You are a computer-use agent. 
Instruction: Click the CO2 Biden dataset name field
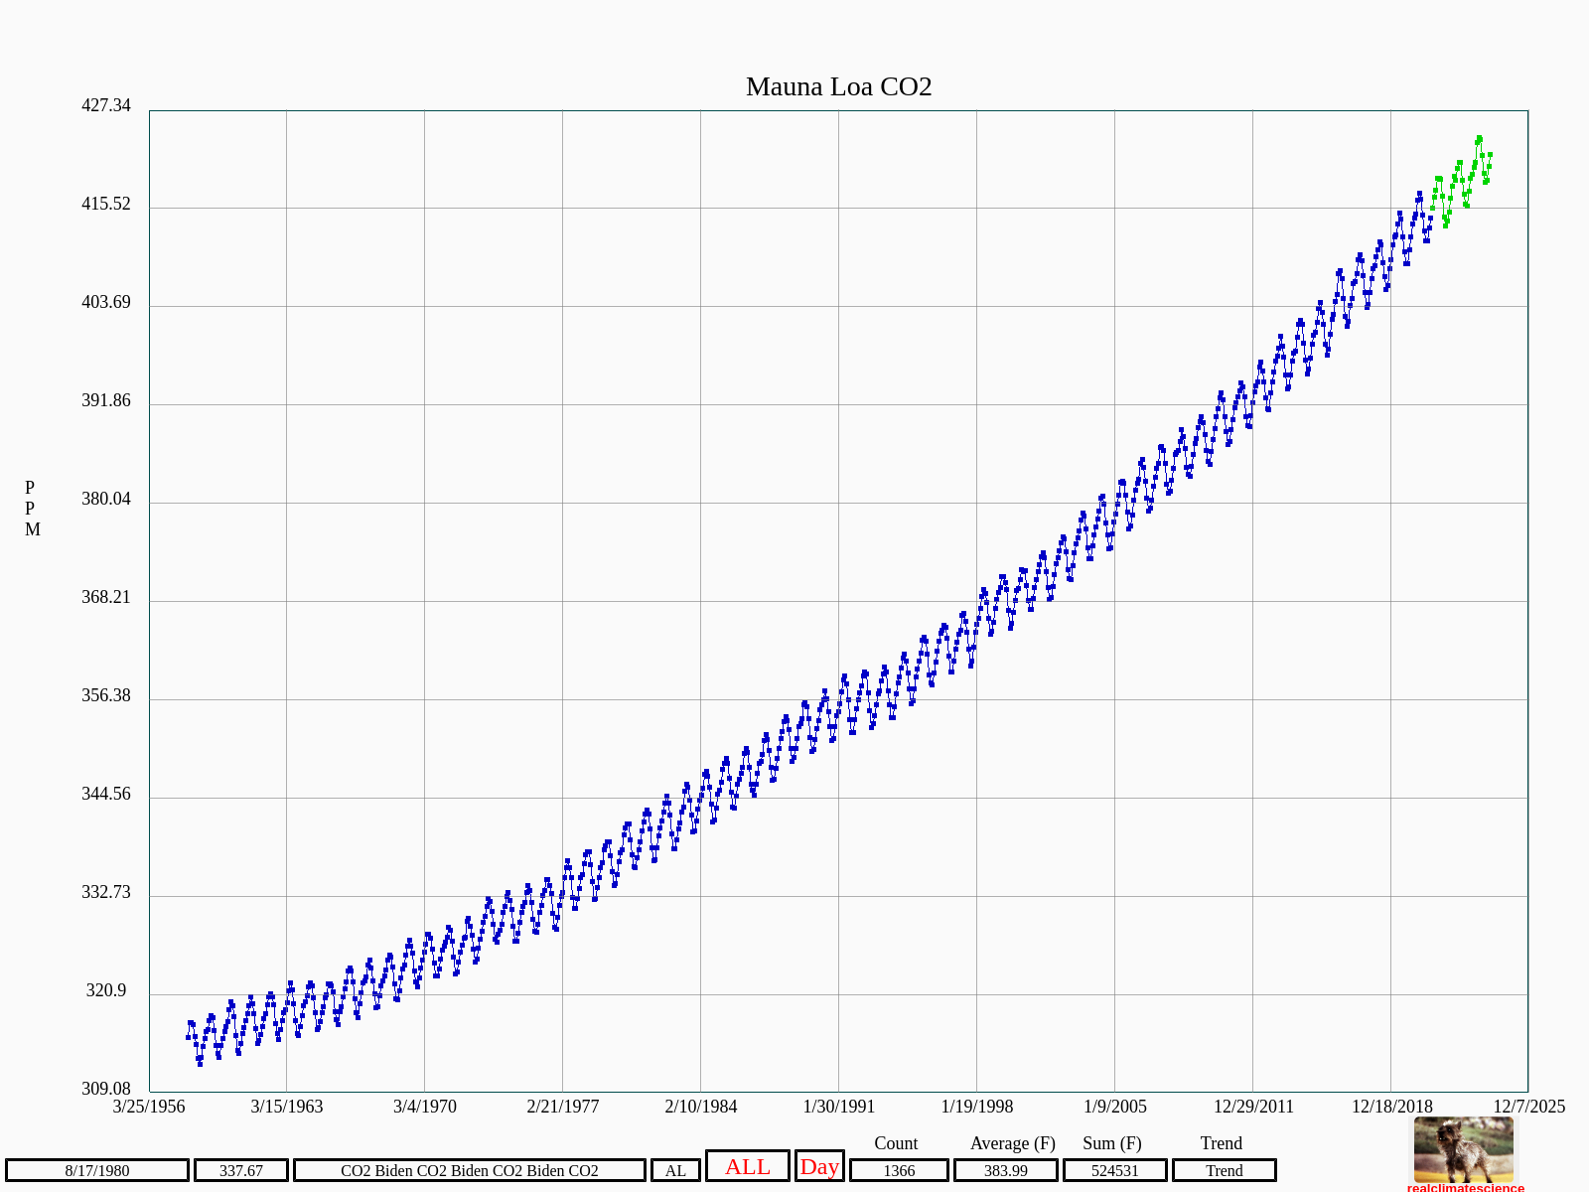pos(469,1170)
